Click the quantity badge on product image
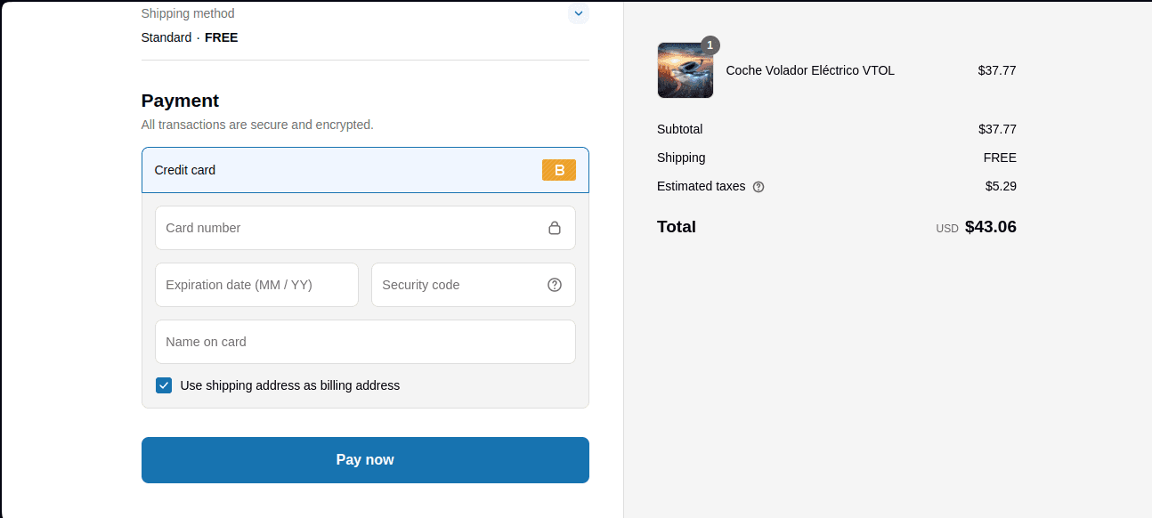 coord(710,45)
